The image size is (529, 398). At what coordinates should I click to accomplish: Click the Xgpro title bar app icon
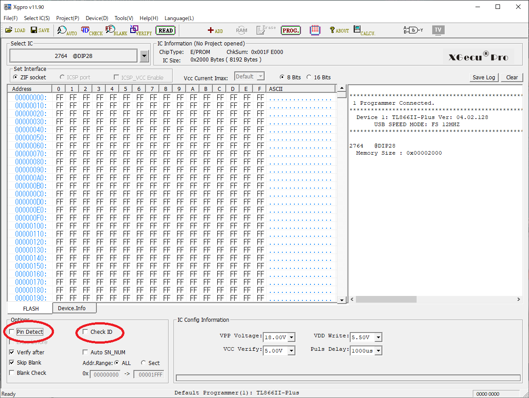[7, 7]
